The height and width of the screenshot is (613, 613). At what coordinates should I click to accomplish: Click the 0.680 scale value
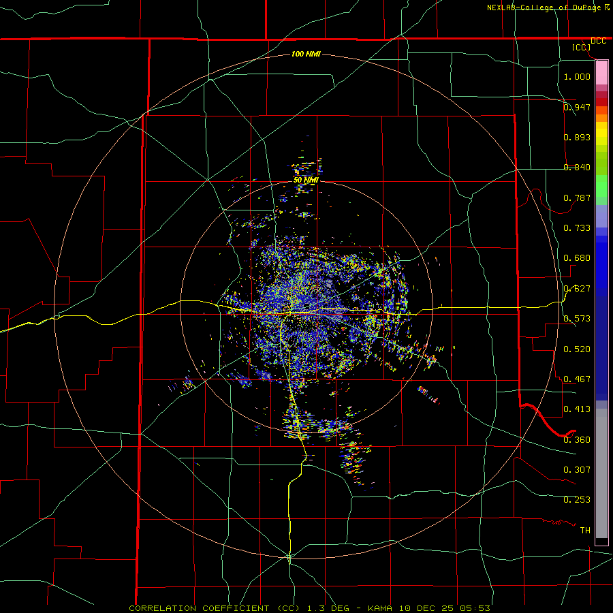pos(577,257)
